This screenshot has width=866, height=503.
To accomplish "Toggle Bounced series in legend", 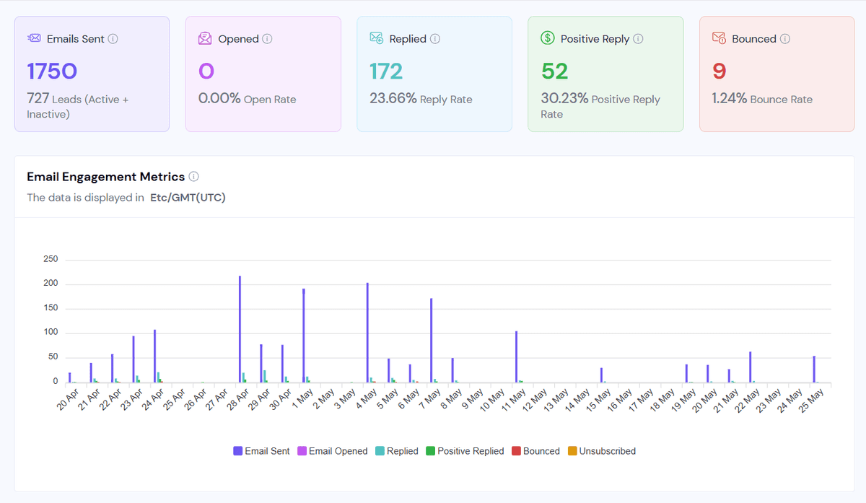I will (535, 451).
